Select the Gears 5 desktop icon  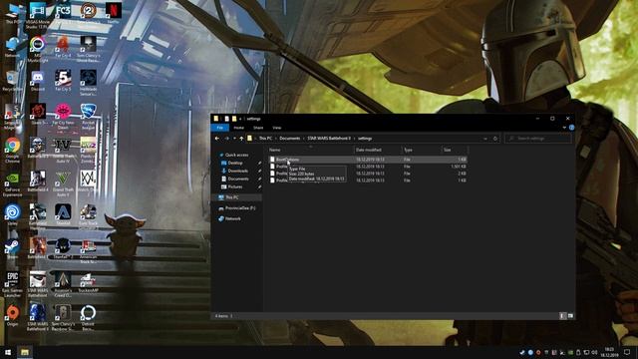[x=38, y=114]
